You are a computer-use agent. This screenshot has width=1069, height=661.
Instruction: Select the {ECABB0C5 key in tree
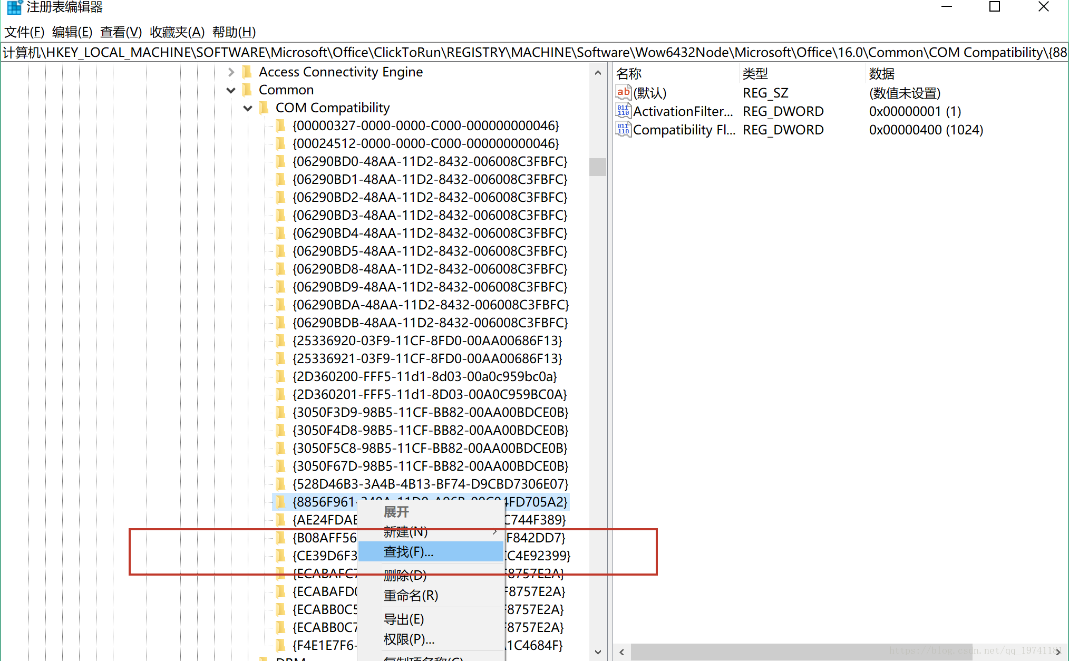(325, 609)
